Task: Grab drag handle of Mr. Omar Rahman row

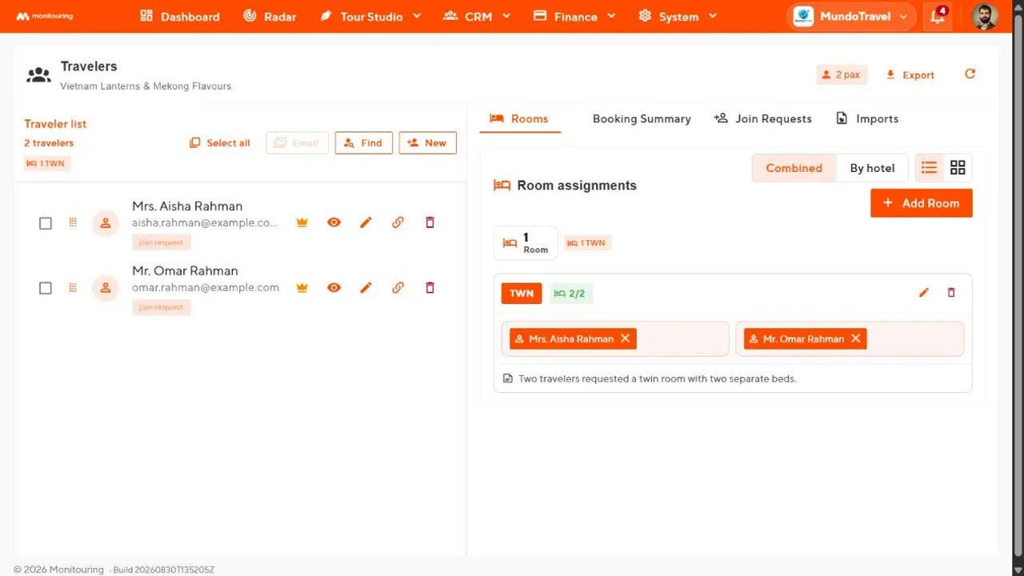Action: click(x=73, y=287)
